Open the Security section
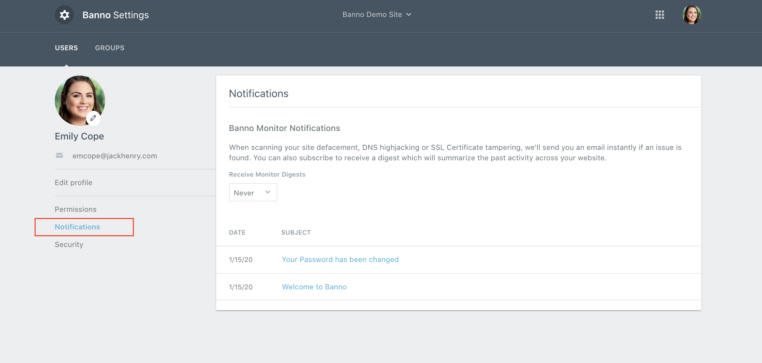This screenshot has height=363, width=762. (x=69, y=244)
